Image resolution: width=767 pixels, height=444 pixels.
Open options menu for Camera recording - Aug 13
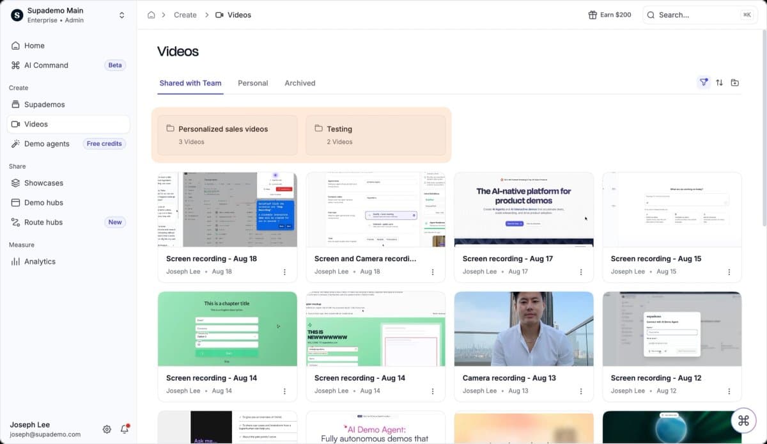coord(581,391)
